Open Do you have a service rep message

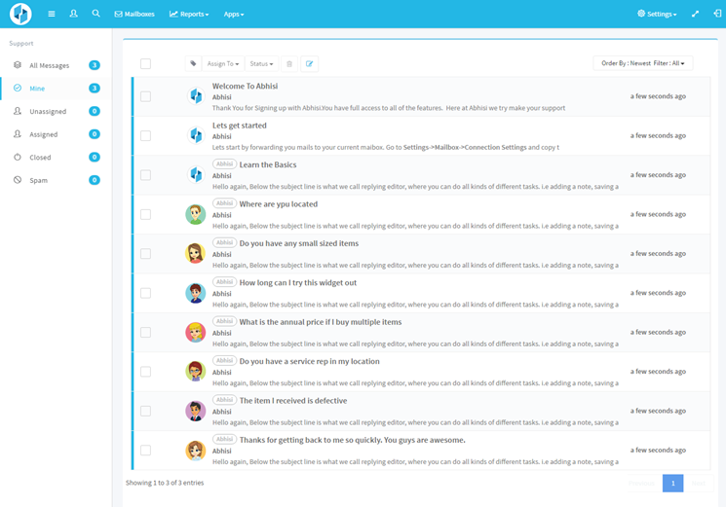(309, 361)
